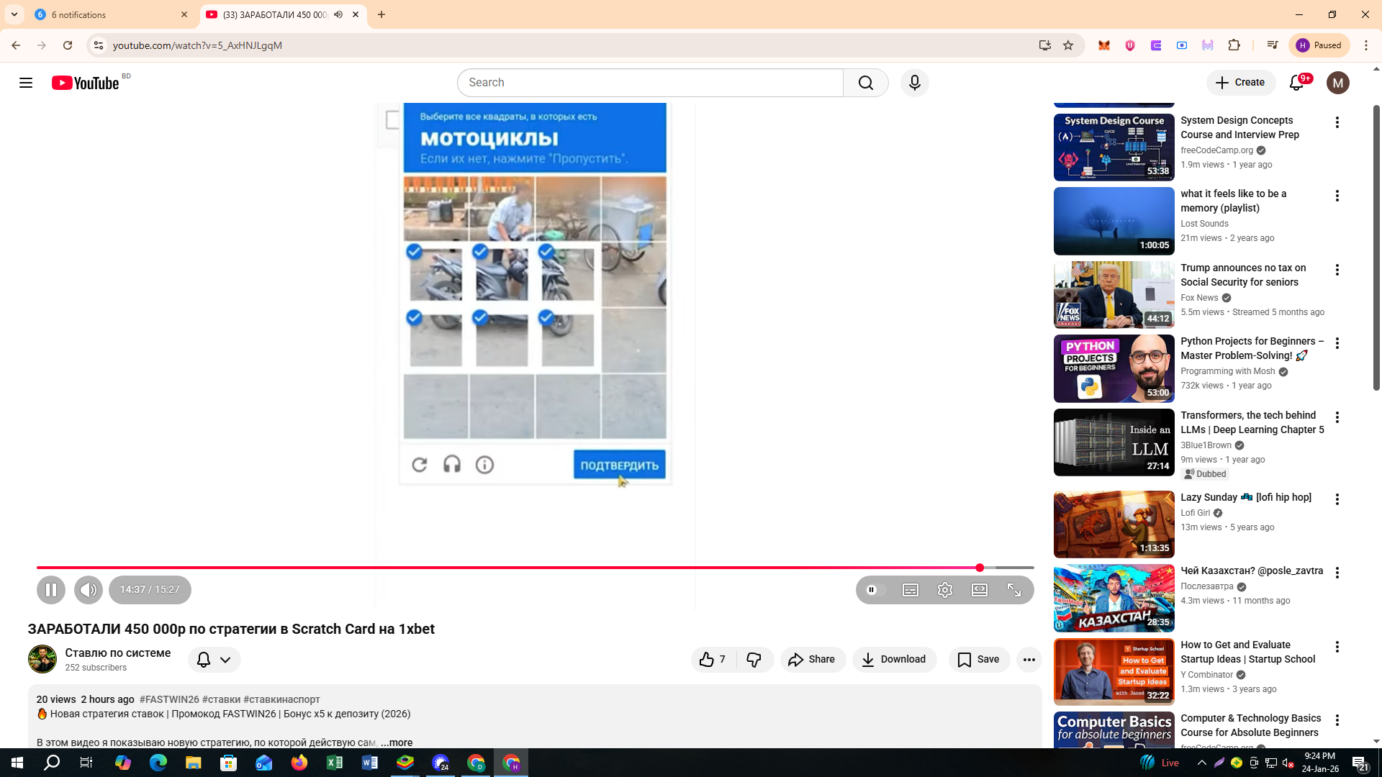This screenshot has width=1382, height=777.
Task: Toggle the autoplay switch
Action: 875,590
